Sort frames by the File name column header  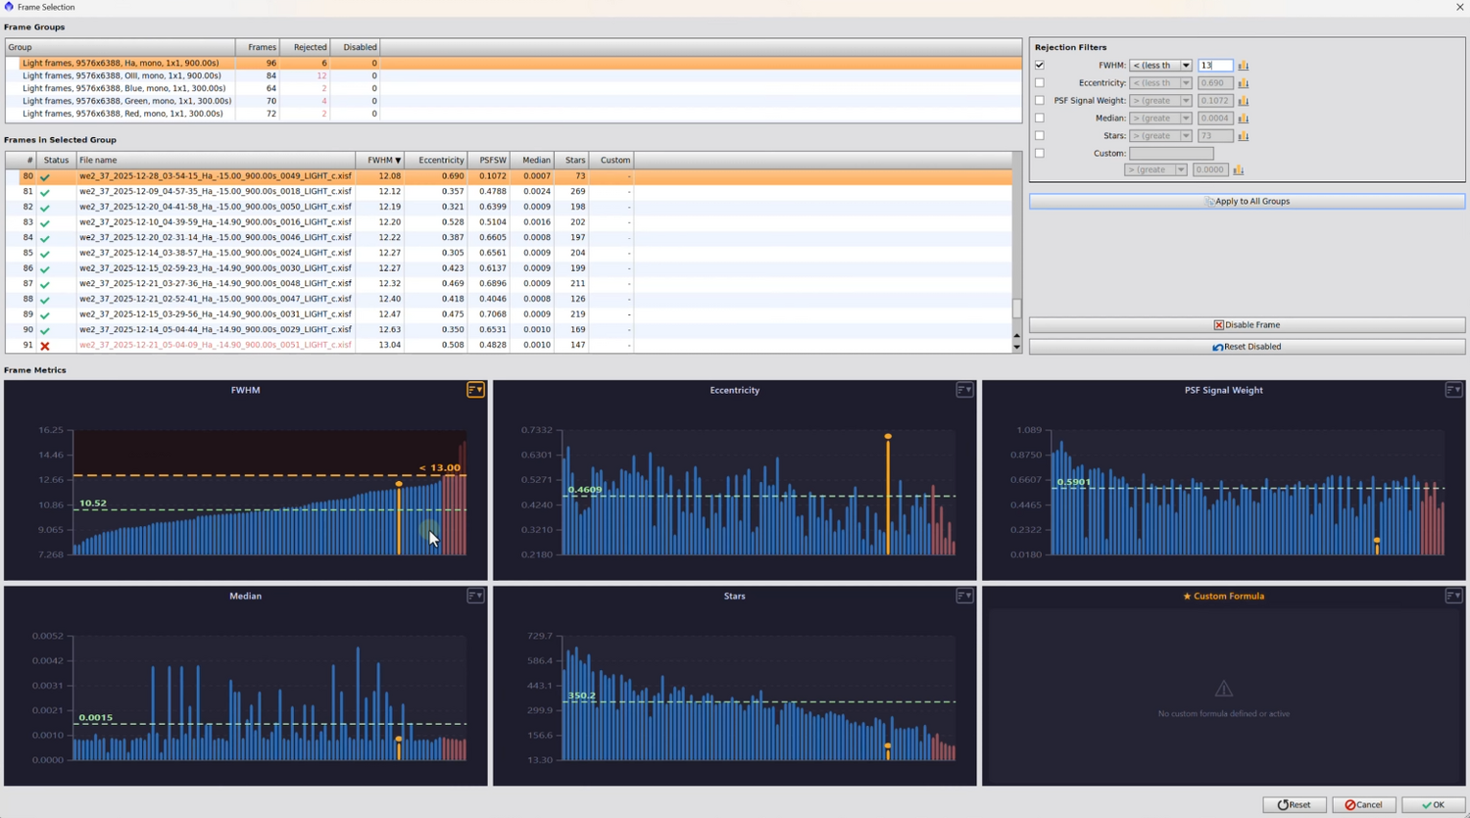(x=216, y=160)
